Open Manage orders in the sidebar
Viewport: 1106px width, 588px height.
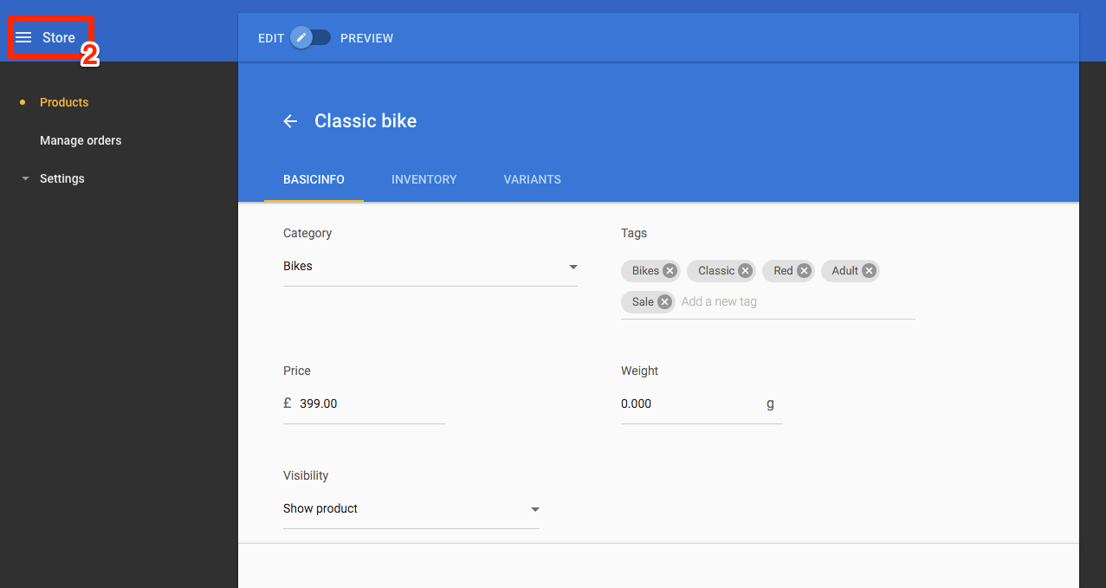coord(81,140)
